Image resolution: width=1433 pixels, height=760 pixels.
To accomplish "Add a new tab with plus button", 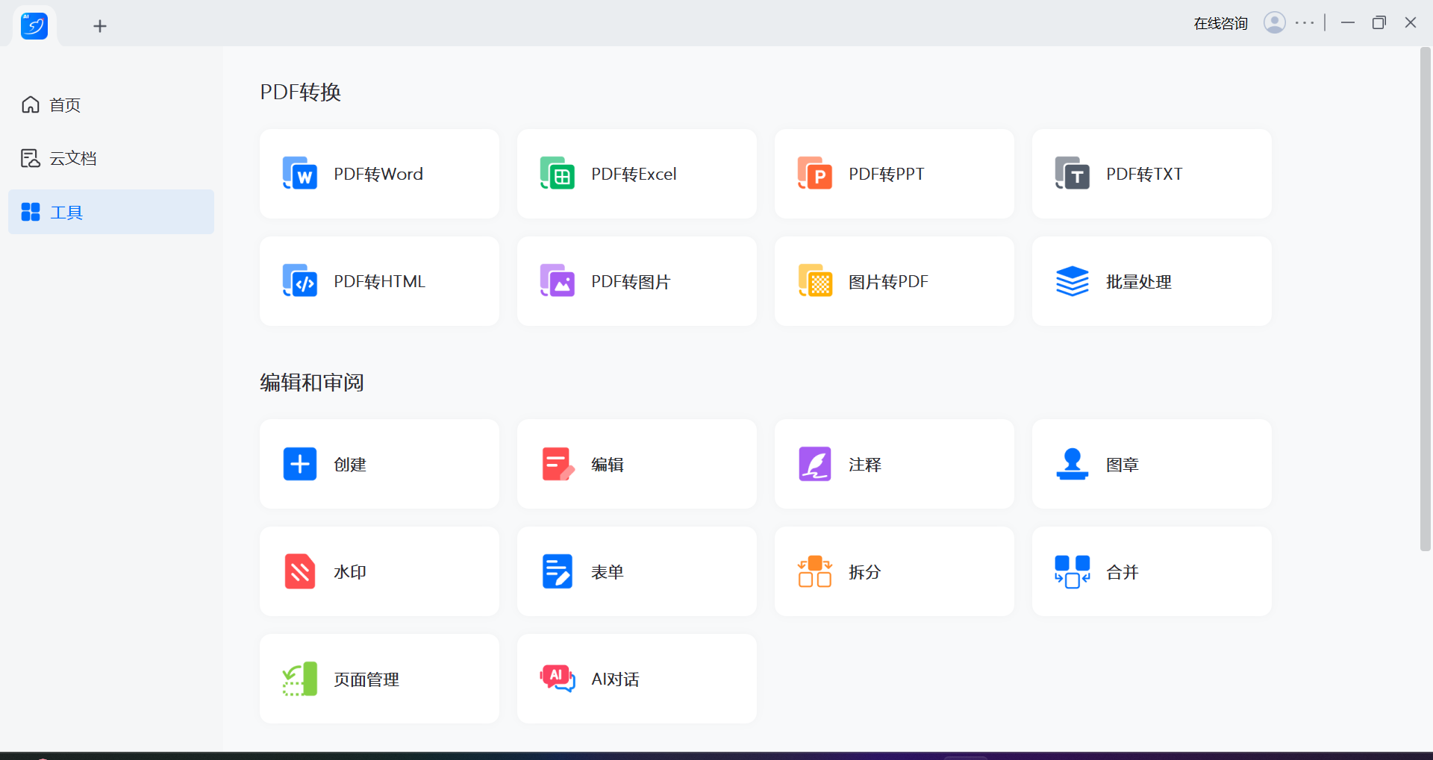I will [100, 26].
